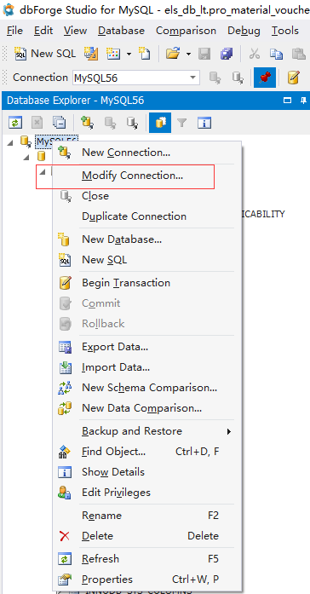
Task: Select Modify Connection... in the context menu
Action: click(146, 176)
